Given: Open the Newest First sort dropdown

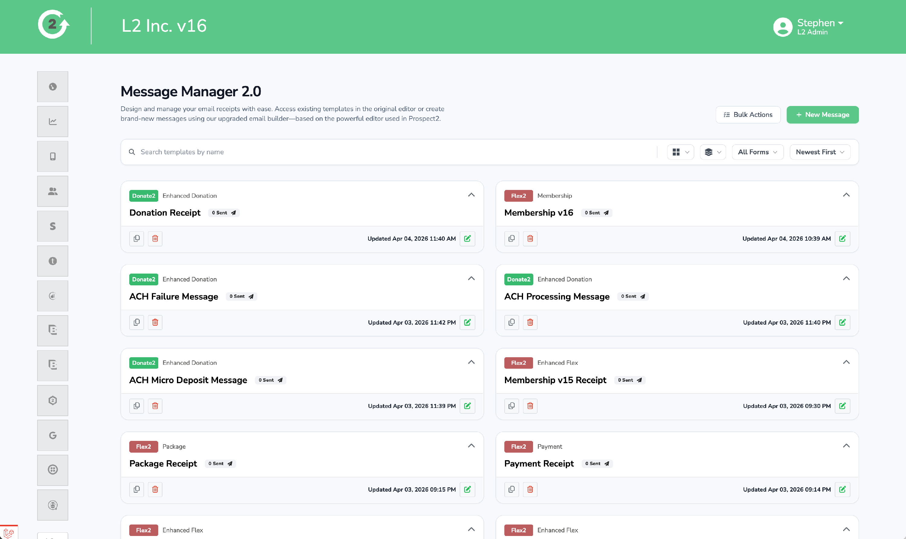Looking at the screenshot, I should (820, 152).
